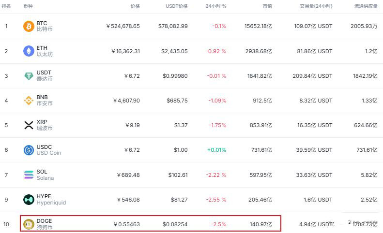
Task: Sort by the 流通供应量 column header
Action: 366,6
